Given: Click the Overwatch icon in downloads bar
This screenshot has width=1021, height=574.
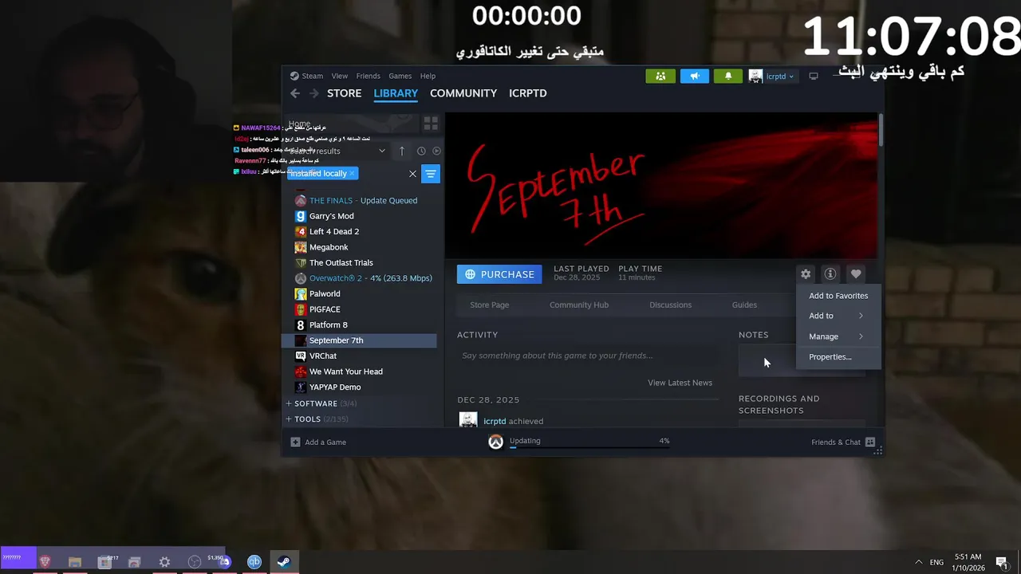Looking at the screenshot, I should [495, 442].
